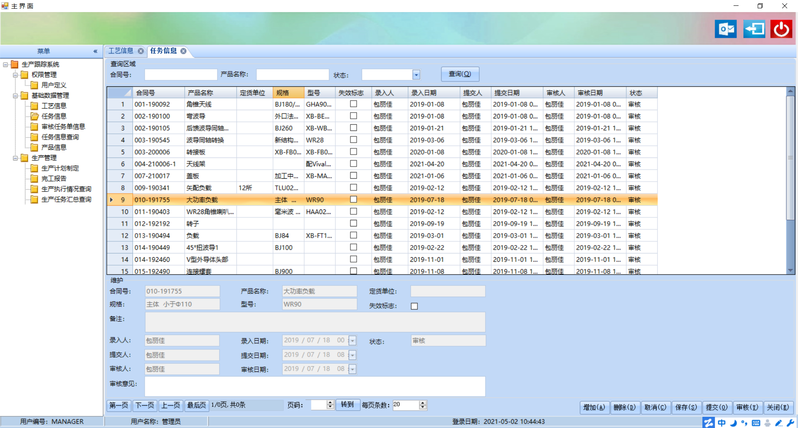Sort by the 合同号 column header
This screenshot has height=428, width=798.
tap(159, 93)
